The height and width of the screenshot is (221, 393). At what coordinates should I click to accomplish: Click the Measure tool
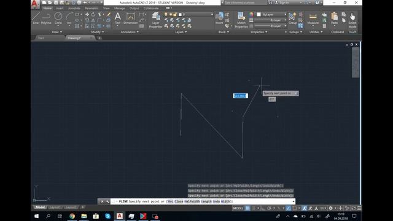point(313,18)
